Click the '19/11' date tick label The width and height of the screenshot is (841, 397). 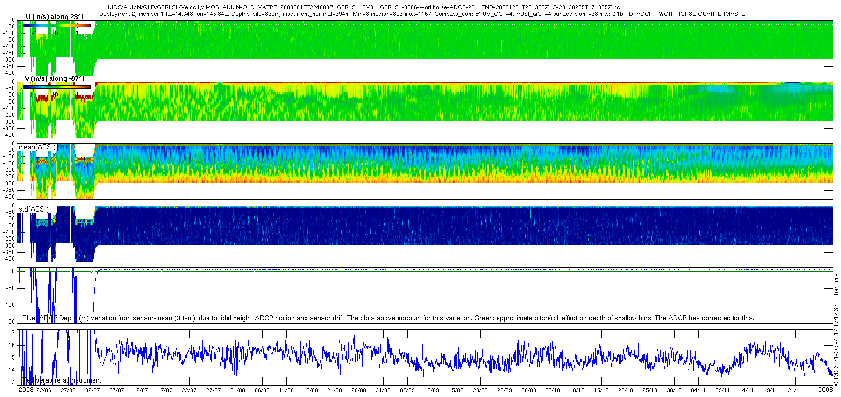tap(771, 390)
